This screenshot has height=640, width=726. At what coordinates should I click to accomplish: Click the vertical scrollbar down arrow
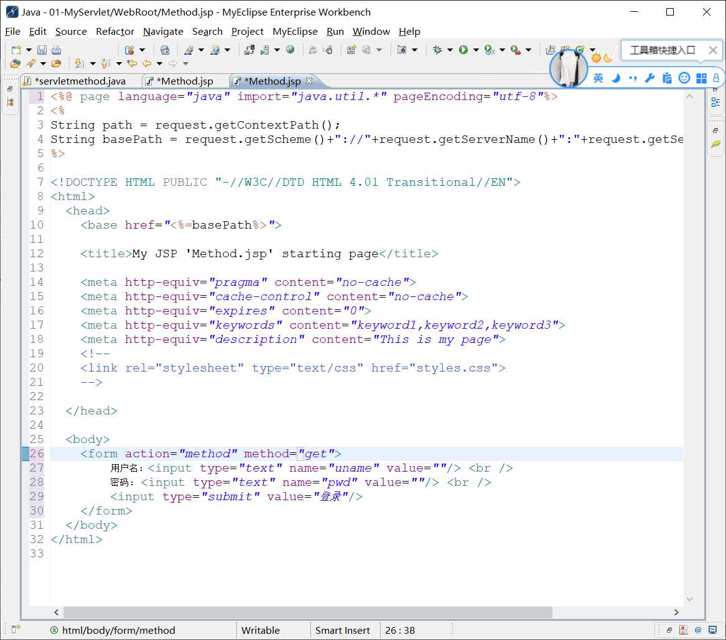689,599
